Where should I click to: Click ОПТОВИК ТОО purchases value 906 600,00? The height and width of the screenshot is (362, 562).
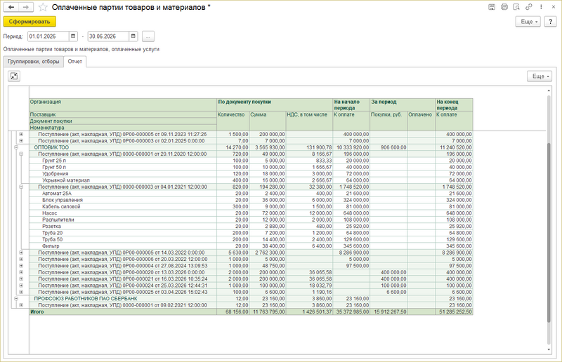(393, 147)
